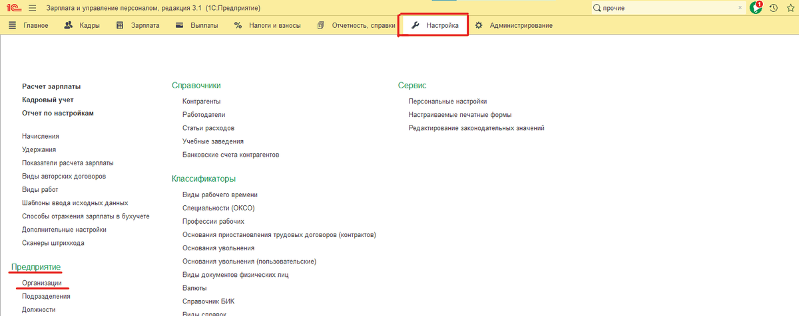Open Основания увольнения classifier
Image resolution: width=799 pixels, height=316 pixels.
(218, 248)
